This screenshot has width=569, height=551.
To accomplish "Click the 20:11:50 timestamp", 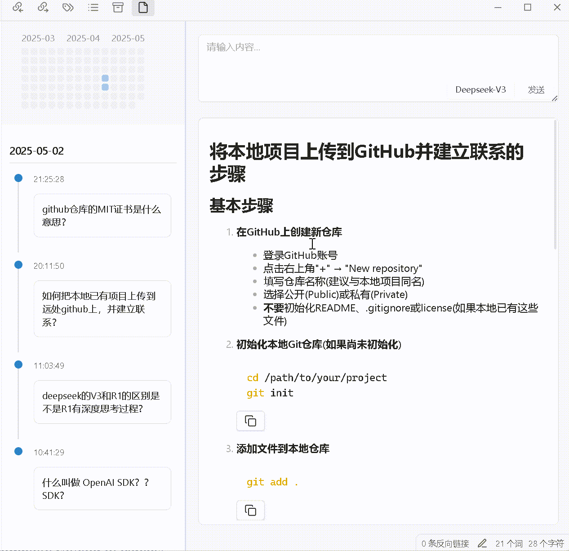I will pos(49,266).
